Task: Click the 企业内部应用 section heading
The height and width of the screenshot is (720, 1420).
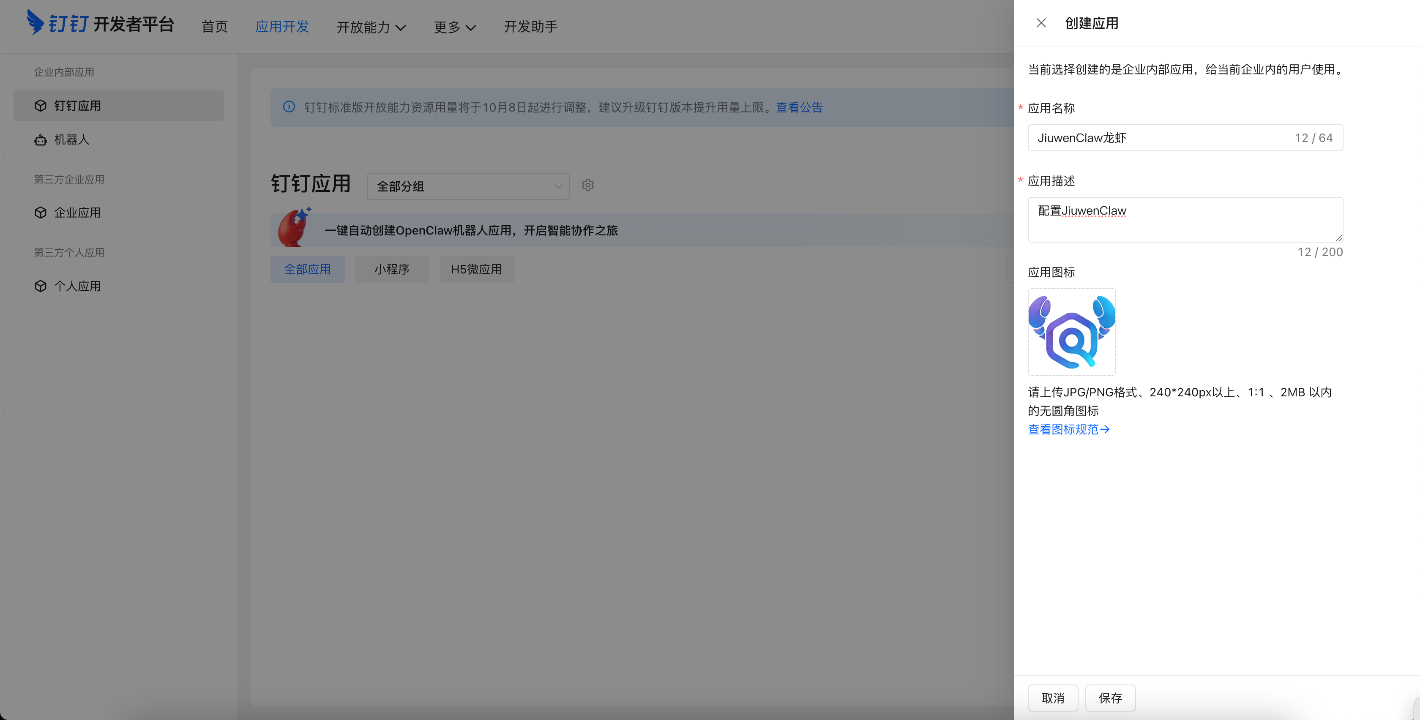Action: (64, 72)
